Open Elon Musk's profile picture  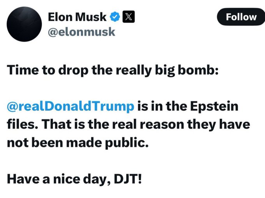point(24,24)
